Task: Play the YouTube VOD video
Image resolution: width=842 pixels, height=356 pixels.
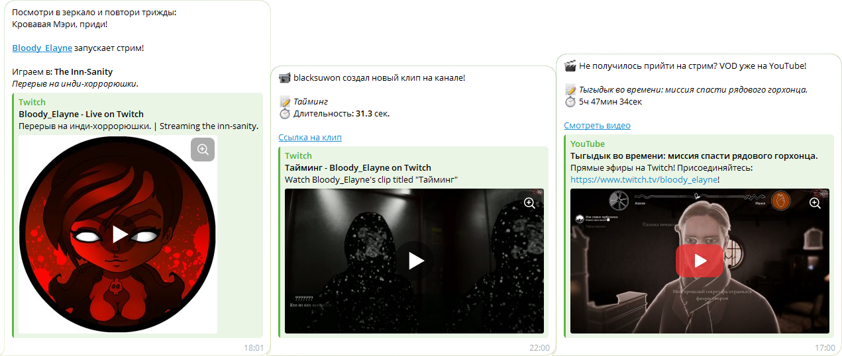Action: click(x=700, y=261)
